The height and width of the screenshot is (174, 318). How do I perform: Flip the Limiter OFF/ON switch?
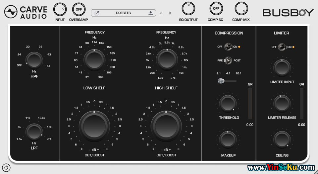[282, 47]
